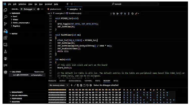This screenshot has height=107, width=191.
Task: Click Continue in debug toolbar
Action: click(118, 13)
